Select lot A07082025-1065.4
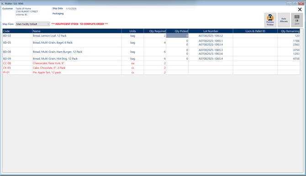The image size is (306, 176). 211,58
